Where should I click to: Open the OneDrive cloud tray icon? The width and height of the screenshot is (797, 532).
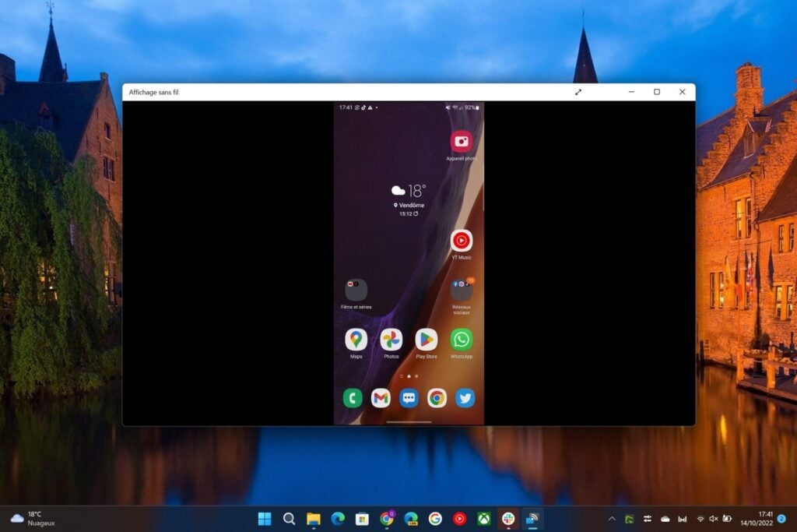(x=665, y=519)
